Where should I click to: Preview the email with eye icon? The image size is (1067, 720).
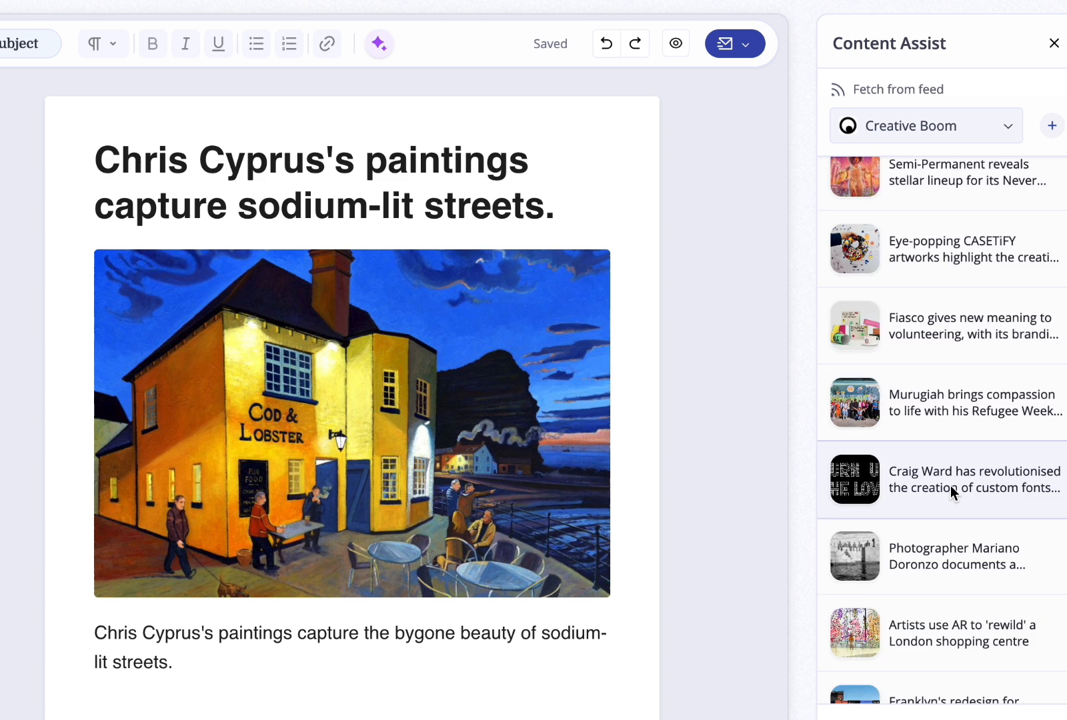pos(676,43)
